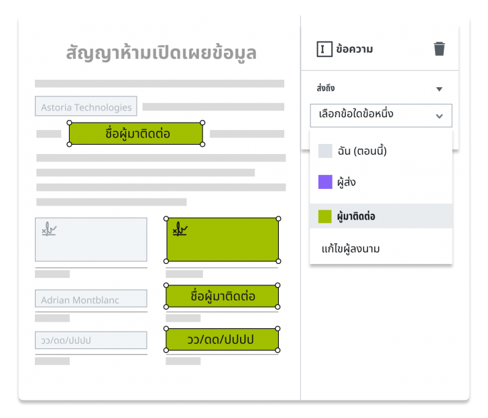Click the ส่งถึง label
The width and height of the screenshot is (488, 418).
[326, 88]
